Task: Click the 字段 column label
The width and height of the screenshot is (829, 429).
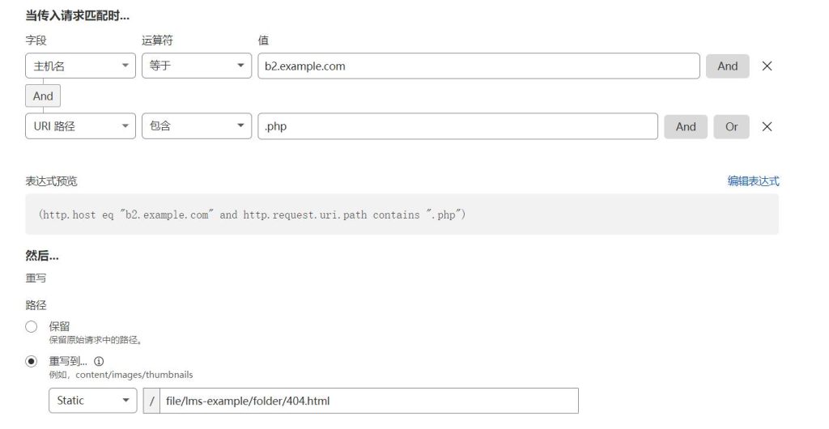Action: pyautogui.click(x=36, y=40)
